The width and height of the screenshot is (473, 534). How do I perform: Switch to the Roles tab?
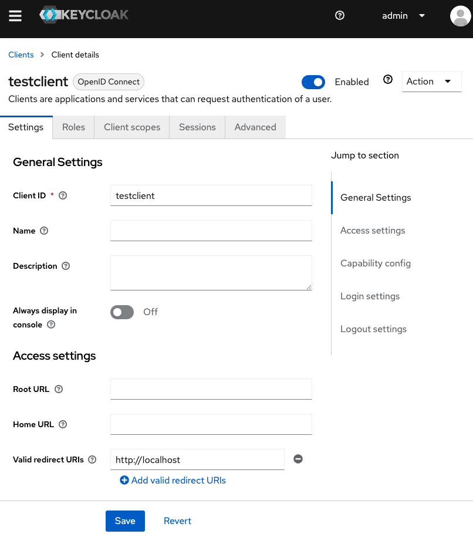pos(73,127)
